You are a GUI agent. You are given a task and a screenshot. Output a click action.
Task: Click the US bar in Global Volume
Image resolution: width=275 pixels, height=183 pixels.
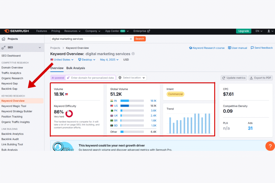click(x=132, y=106)
